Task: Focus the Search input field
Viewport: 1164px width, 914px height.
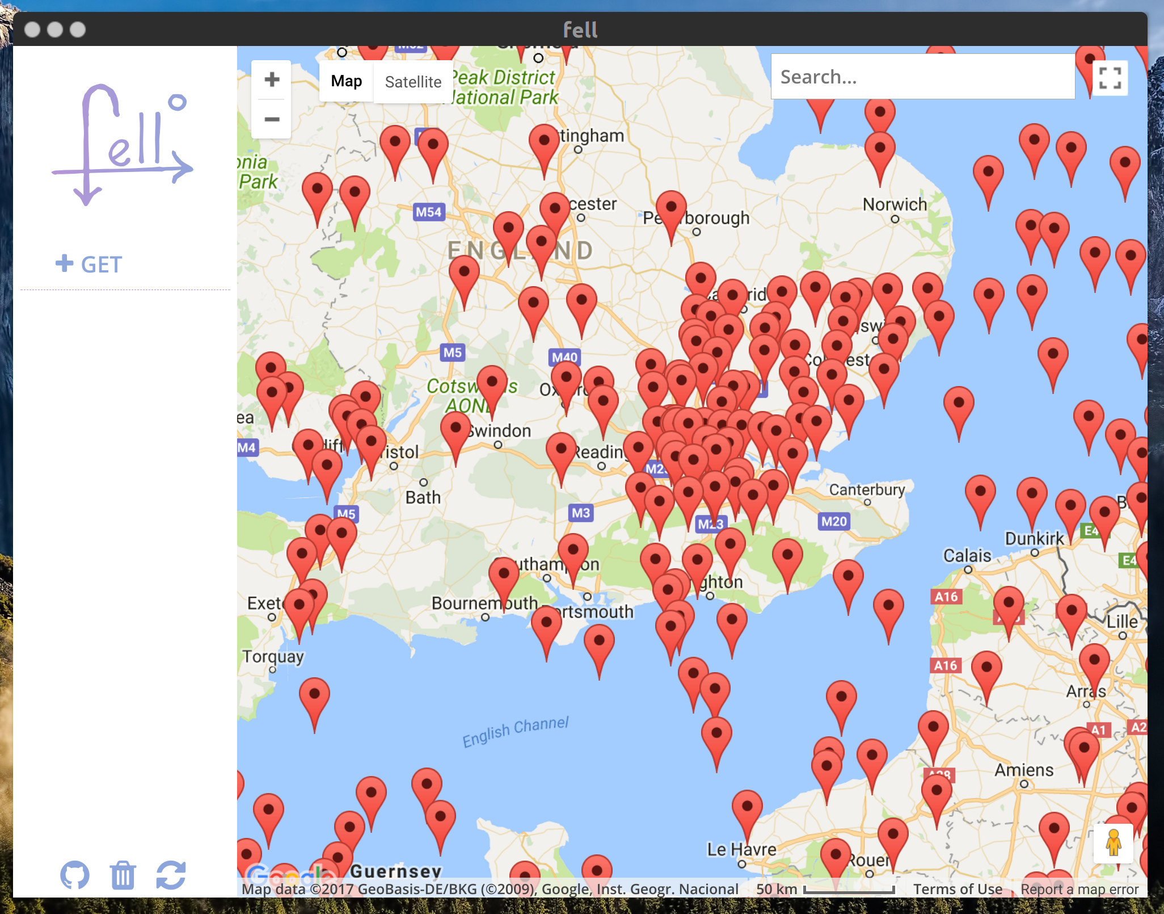Action: [x=922, y=77]
